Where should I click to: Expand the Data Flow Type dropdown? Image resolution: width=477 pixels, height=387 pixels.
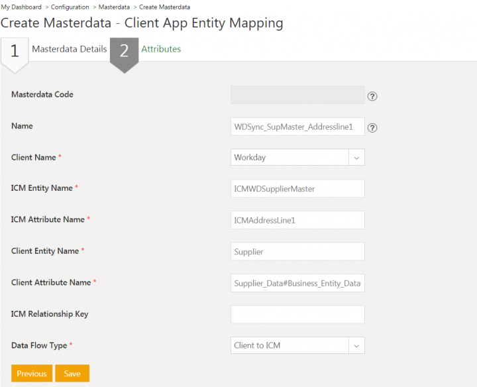[x=297, y=345]
